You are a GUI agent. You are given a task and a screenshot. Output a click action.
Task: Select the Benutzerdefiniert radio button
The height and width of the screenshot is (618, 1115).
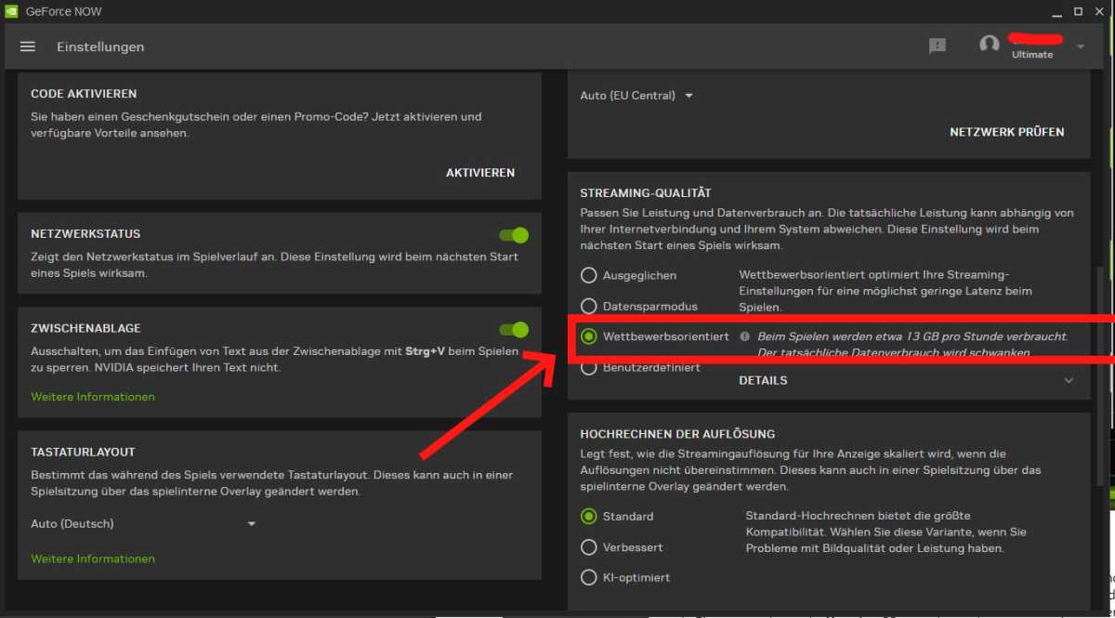[588, 367]
